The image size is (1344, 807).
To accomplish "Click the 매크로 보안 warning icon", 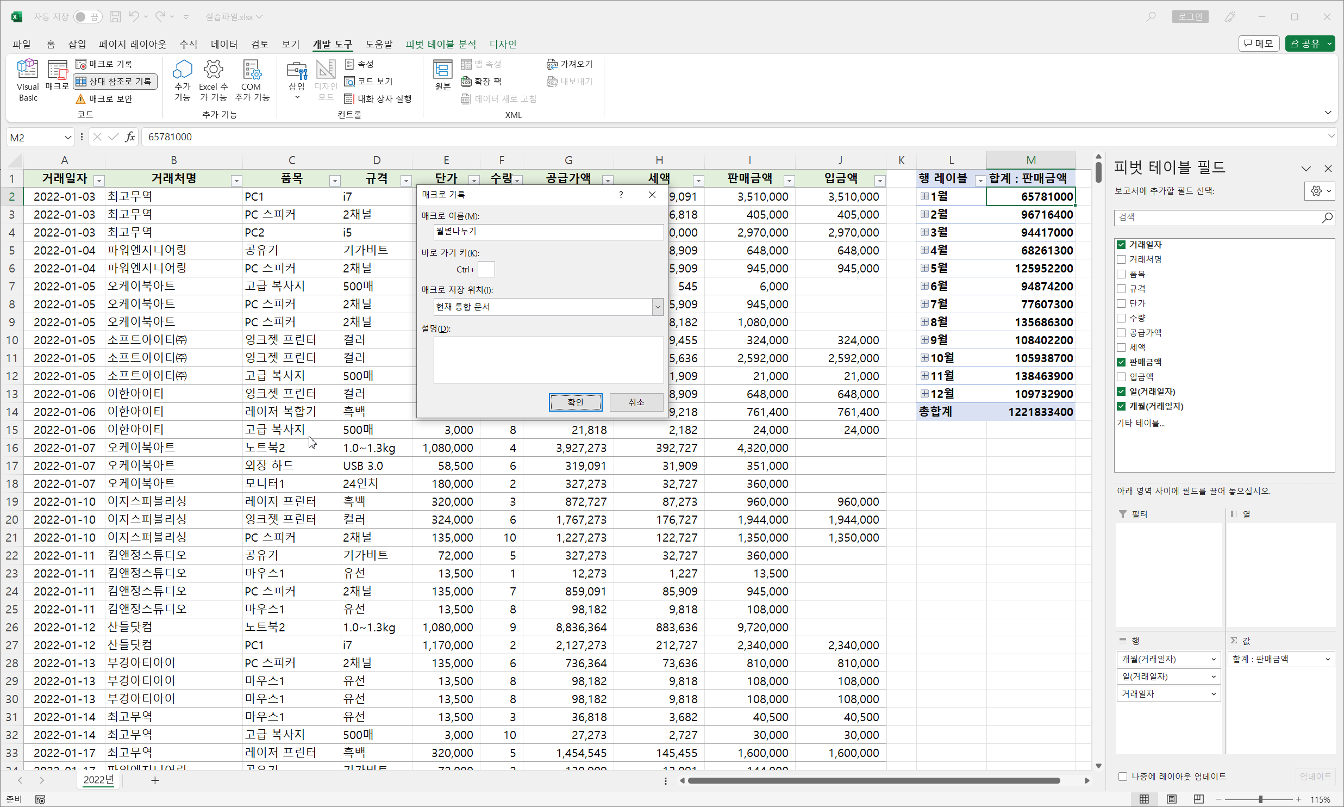I will click(80, 98).
